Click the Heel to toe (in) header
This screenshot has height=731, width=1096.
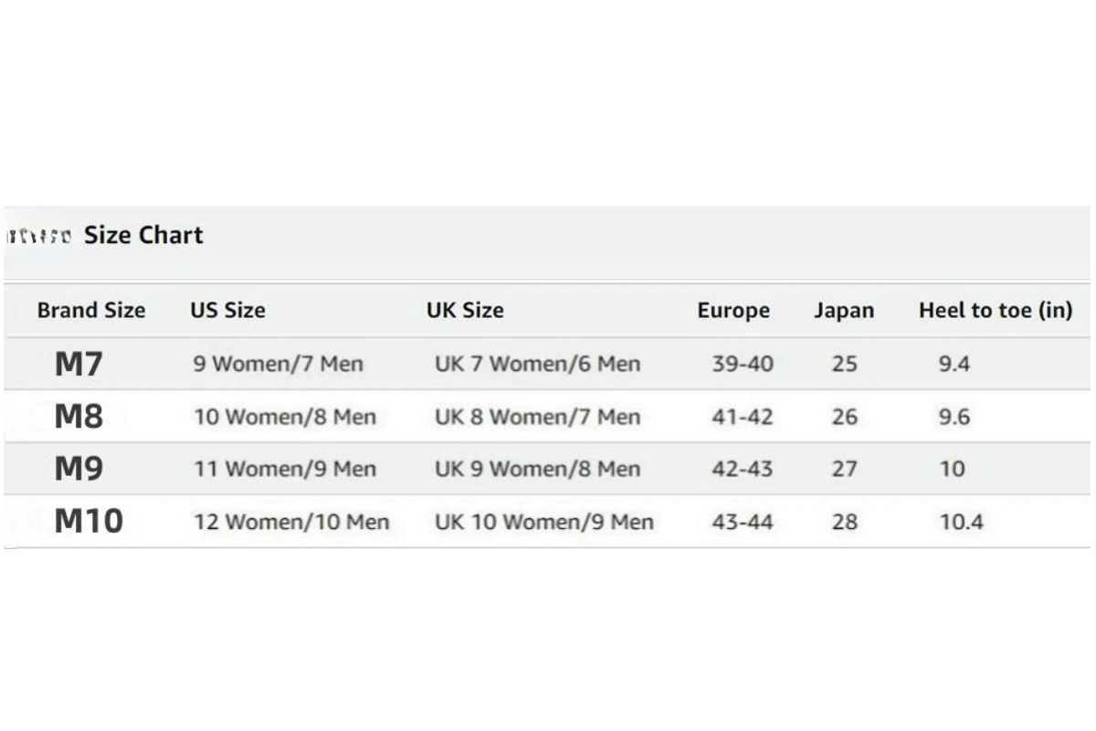pyautogui.click(x=996, y=311)
